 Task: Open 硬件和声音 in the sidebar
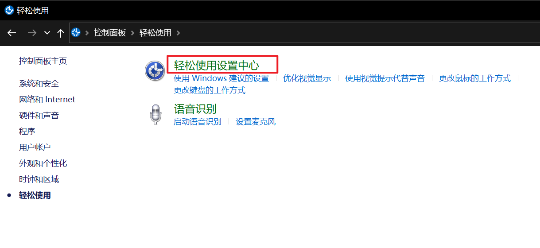(39, 116)
